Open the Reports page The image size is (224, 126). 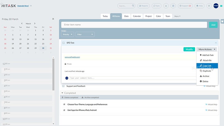[x=144, y=6]
